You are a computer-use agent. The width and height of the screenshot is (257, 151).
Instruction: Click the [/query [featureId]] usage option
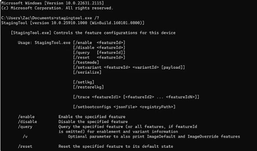tap(99, 53)
